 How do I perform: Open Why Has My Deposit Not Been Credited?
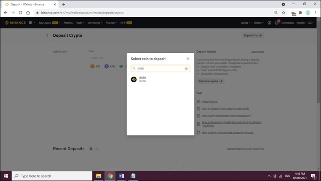226,116
